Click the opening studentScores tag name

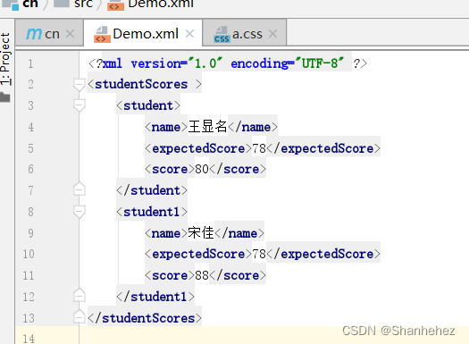pos(141,84)
